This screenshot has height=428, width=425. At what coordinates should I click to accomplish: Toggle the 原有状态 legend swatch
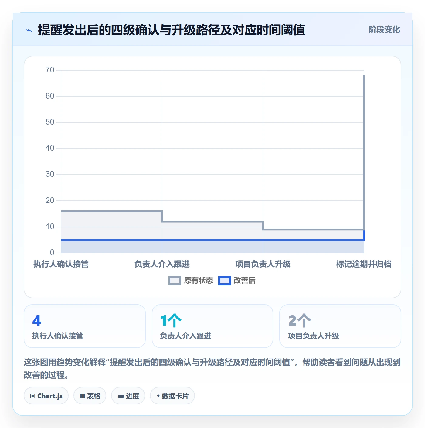click(x=175, y=281)
